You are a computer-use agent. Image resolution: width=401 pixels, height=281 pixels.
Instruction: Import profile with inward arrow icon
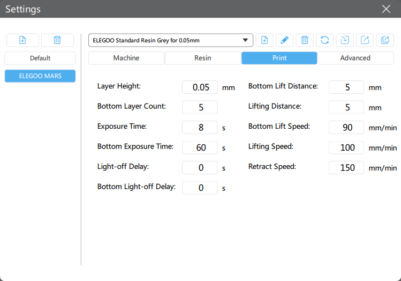click(x=345, y=40)
